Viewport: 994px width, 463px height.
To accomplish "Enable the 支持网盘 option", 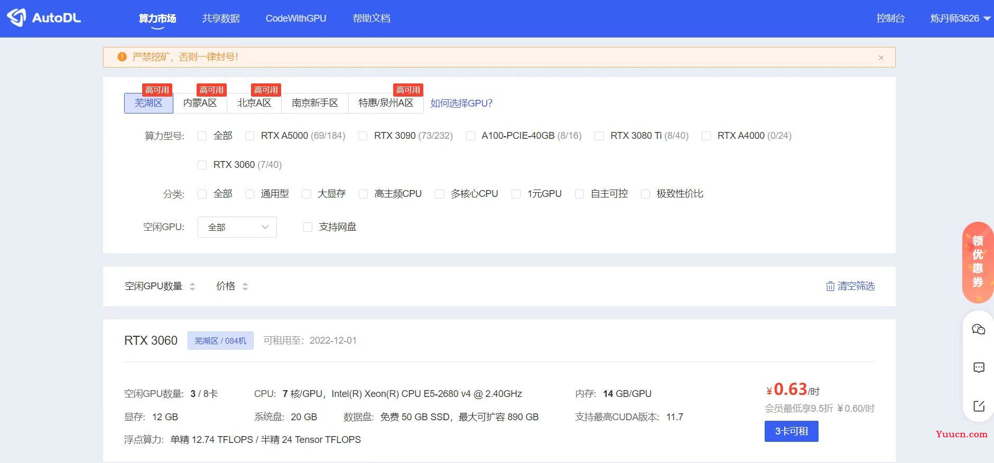I will click(x=308, y=227).
